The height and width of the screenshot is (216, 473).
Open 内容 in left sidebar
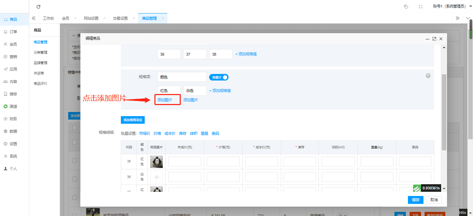click(x=14, y=82)
